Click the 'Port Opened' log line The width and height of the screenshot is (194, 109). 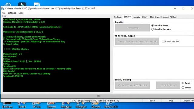click(10, 56)
